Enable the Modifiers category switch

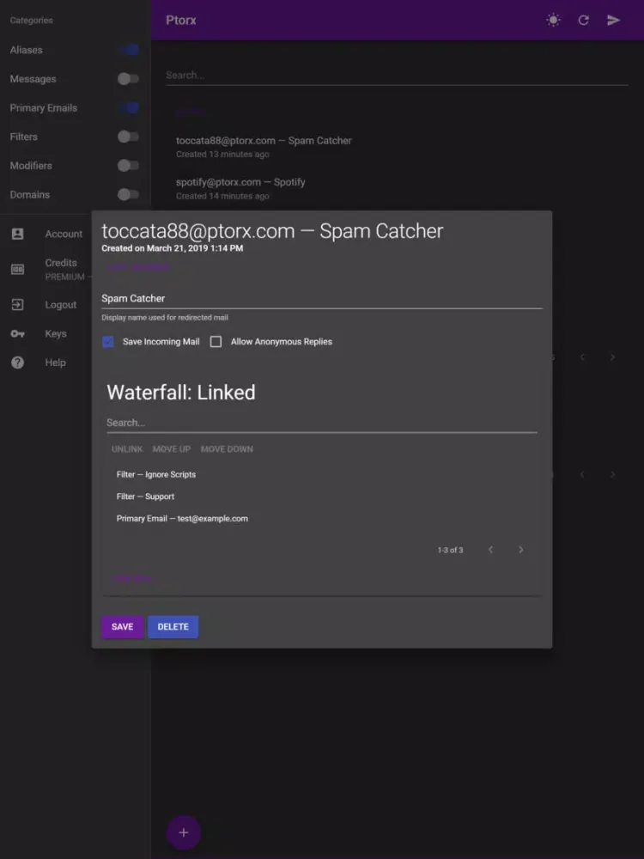pos(129,166)
